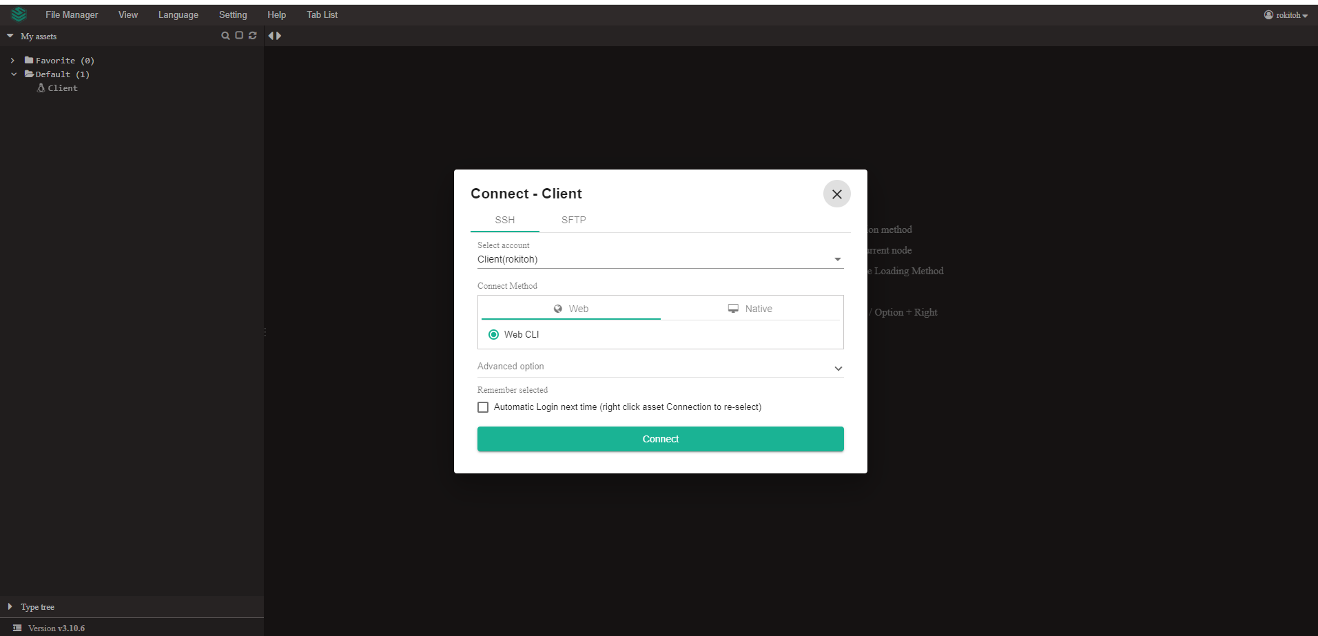Search assets with the magnifier icon

[x=225, y=36]
